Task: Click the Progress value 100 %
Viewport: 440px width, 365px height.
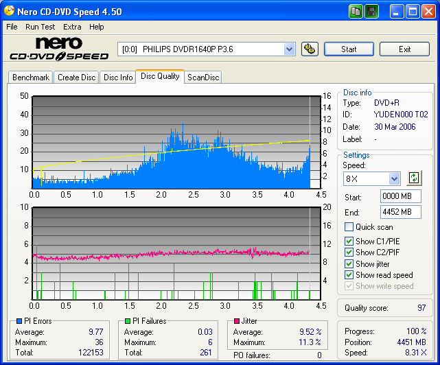Action: point(417,331)
